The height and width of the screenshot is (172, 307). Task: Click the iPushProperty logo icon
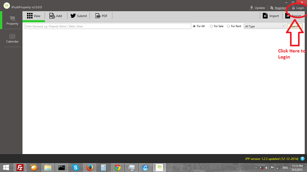pos(7,6)
